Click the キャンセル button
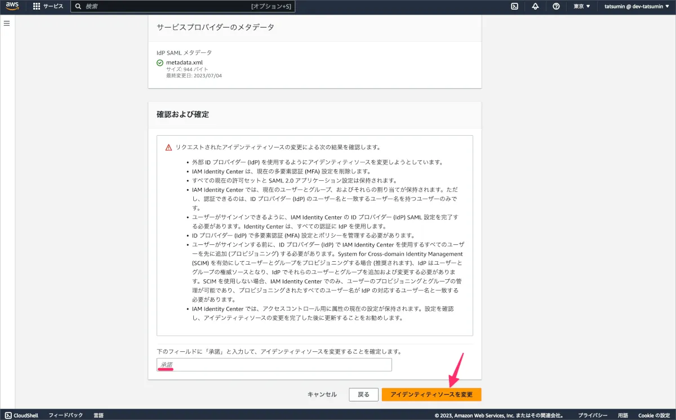Image resolution: width=676 pixels, height=420 pixels. pyautogui.click(x=322, y=394)
